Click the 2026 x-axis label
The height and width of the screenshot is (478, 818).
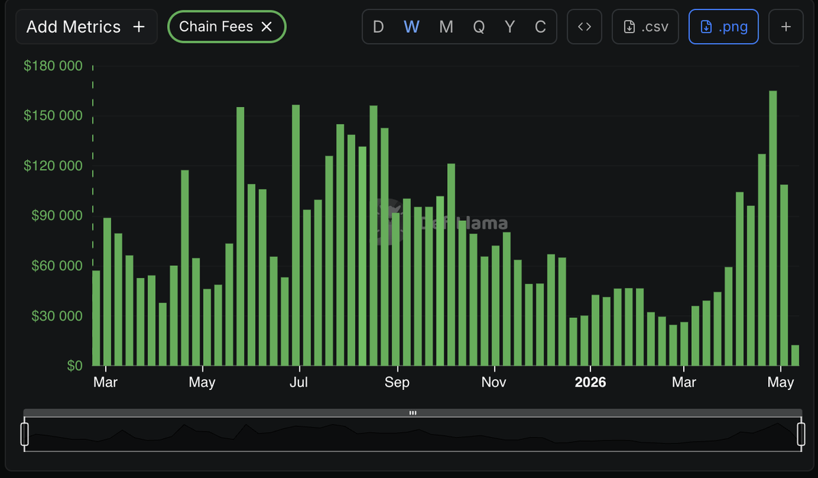(590, 383)
